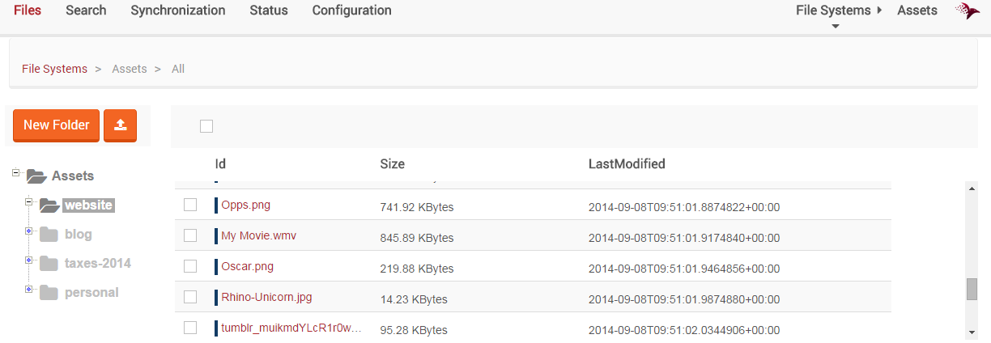
Task: Click the personal folder icon
Action: 49,292
